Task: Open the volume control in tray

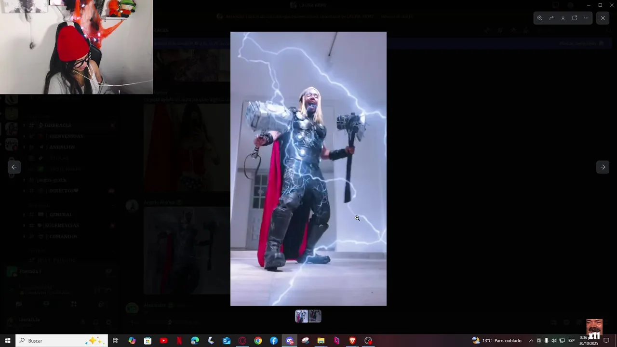Action: tap(554, 341)
